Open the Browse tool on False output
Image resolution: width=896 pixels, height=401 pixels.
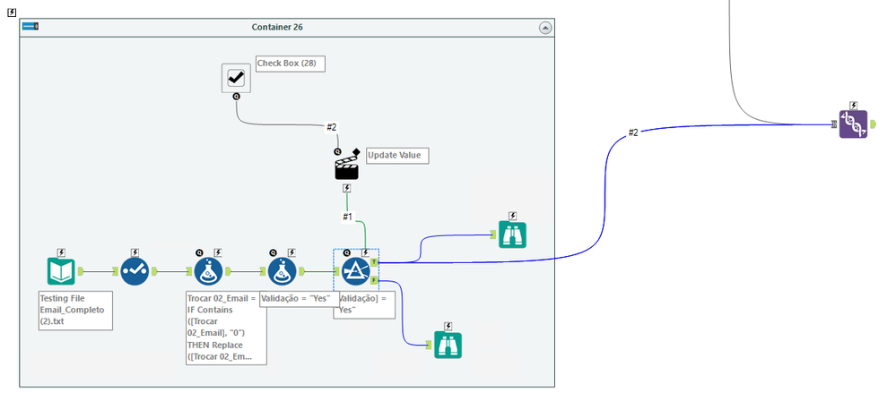point(448,345)
